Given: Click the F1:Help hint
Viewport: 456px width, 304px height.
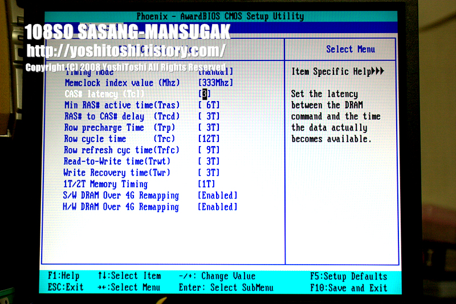Looking at the screenshot, I should point(64,276).
